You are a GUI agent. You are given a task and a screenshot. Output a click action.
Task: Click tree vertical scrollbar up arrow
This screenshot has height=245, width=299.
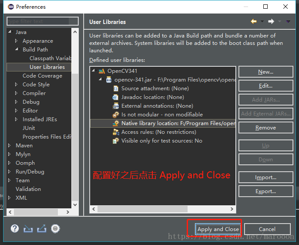pos(75,32)
